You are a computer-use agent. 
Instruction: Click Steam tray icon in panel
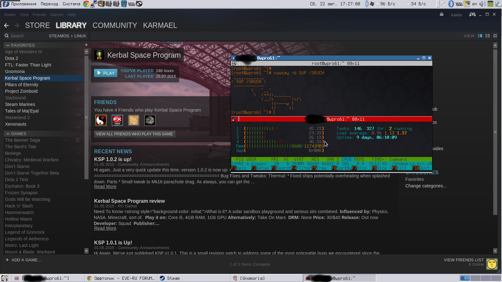coord(443,4)
